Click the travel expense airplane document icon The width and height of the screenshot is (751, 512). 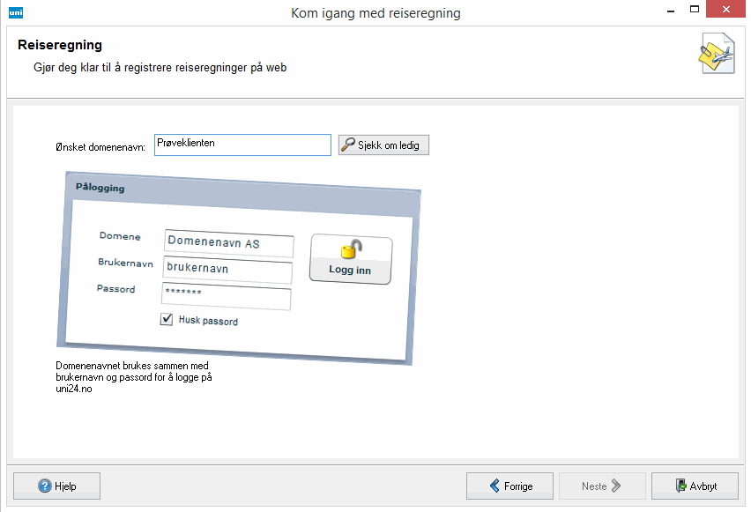pos(716,55)
